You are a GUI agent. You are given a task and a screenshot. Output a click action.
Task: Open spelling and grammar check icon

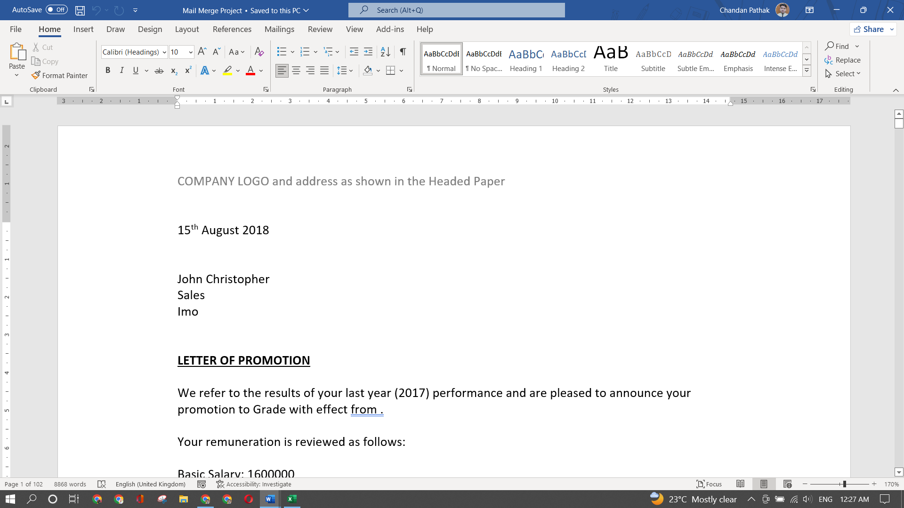click(x=101, y=484)
